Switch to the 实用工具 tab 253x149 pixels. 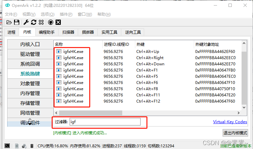[x=109, y=32]
